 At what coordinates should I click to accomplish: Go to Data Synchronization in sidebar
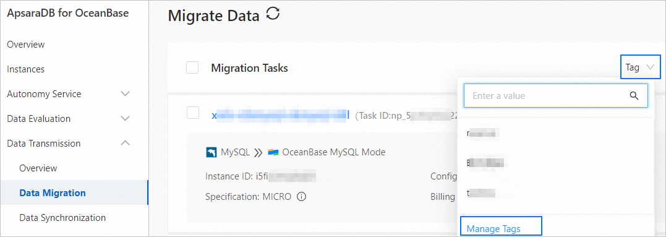(x=62, y=218)
